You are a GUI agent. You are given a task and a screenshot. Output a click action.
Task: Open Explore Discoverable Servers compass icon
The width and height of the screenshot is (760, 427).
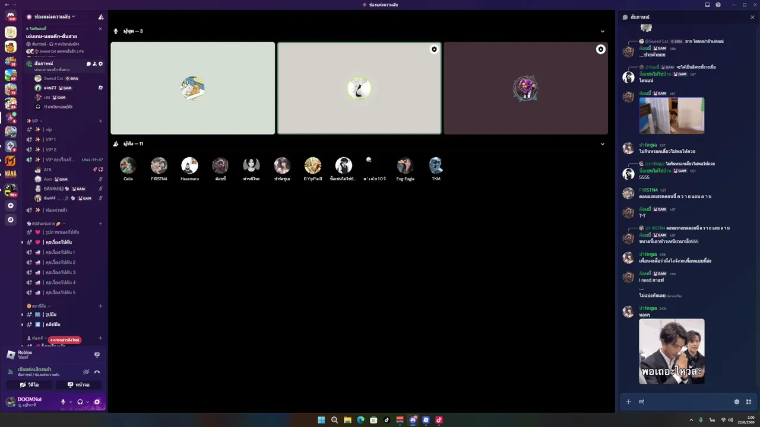tap(10, 219)
